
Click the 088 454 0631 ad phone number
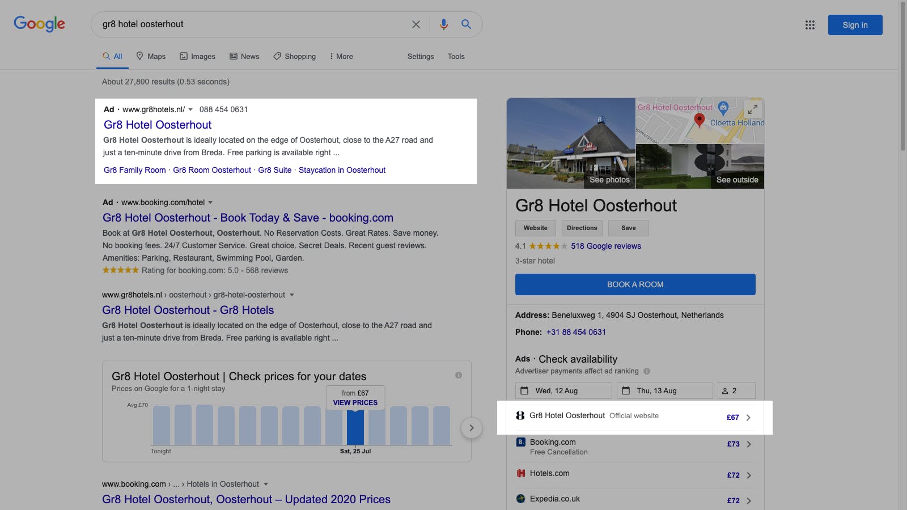point(223,109)
